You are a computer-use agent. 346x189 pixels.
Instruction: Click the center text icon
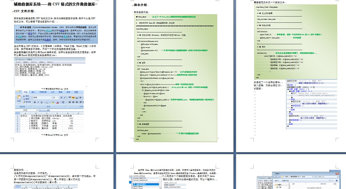(73, 102)
